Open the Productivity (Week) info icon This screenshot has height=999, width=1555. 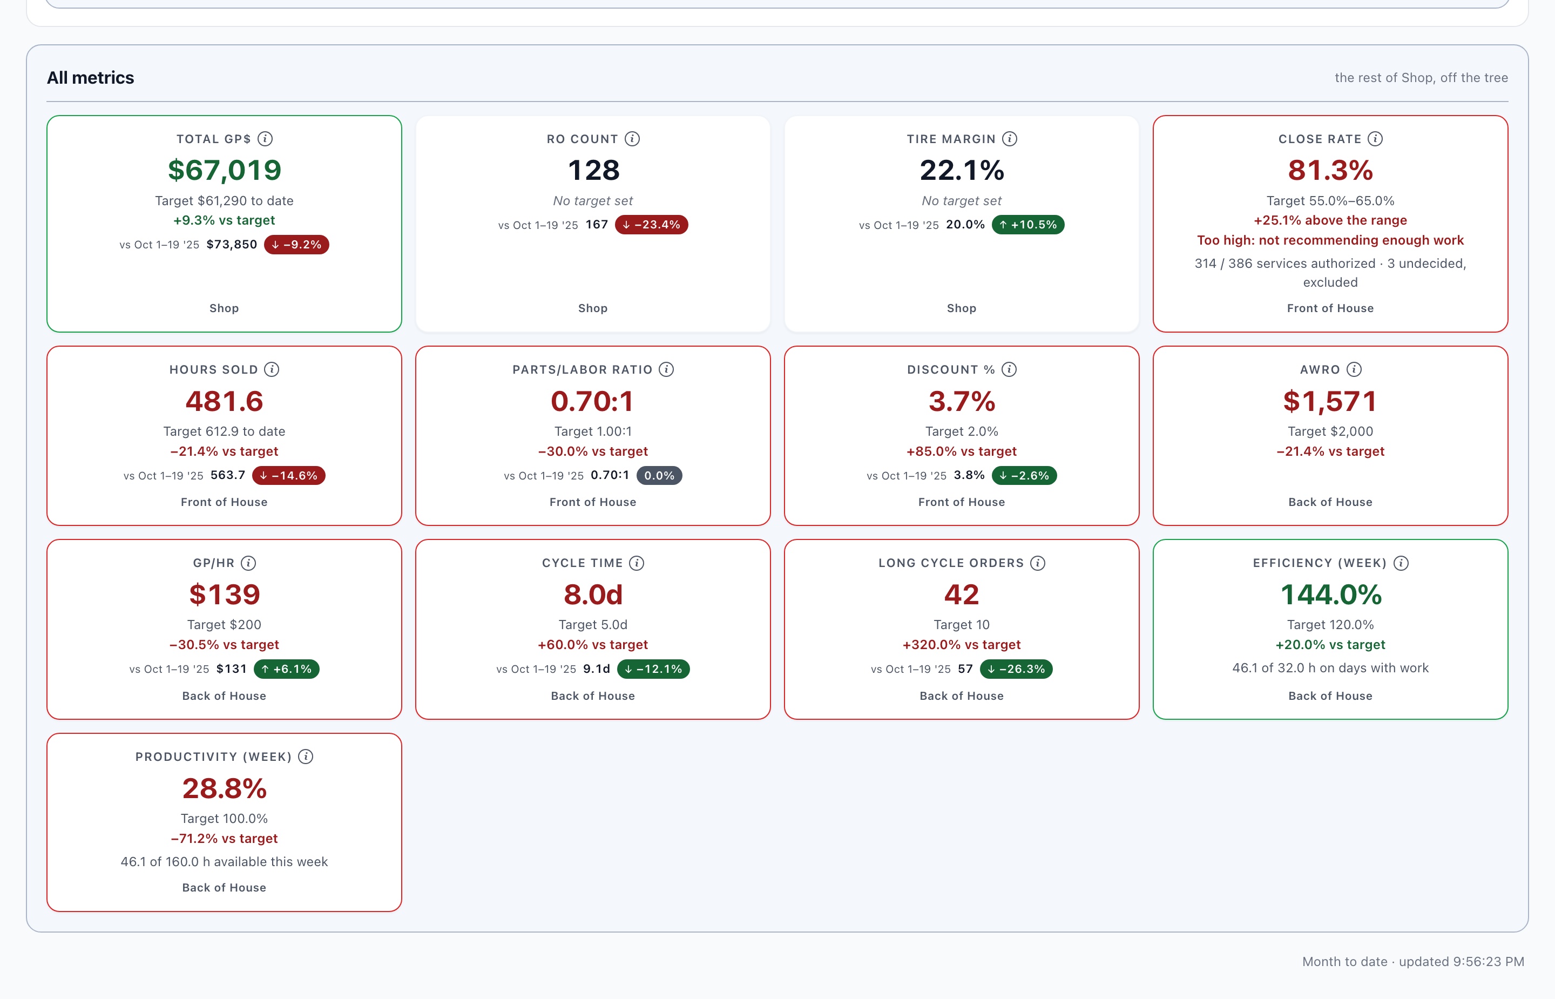point(306,757)
